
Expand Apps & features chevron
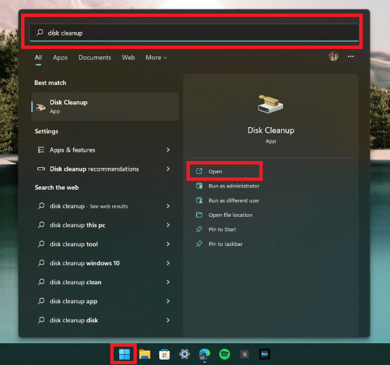click(x=168, y=150)
